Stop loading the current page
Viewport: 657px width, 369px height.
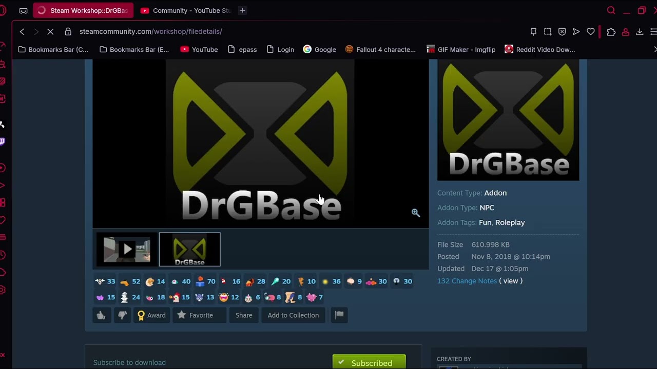coord(50,32)
